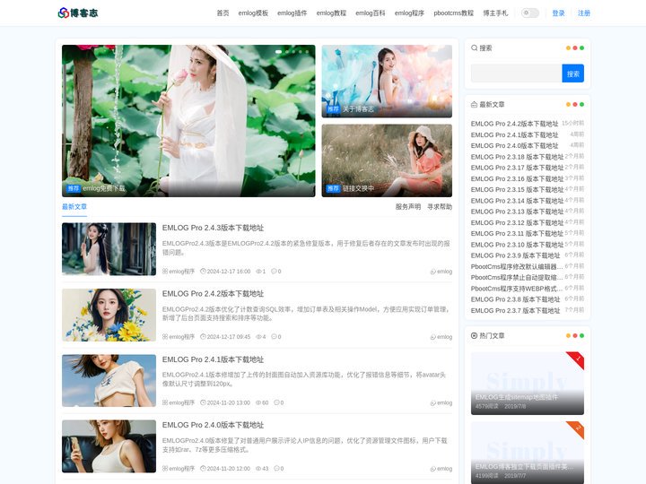Click author emlog icon on 2.4.3 article
The height and width of the screenshot is (484, 646).
(x=433, y=272)
